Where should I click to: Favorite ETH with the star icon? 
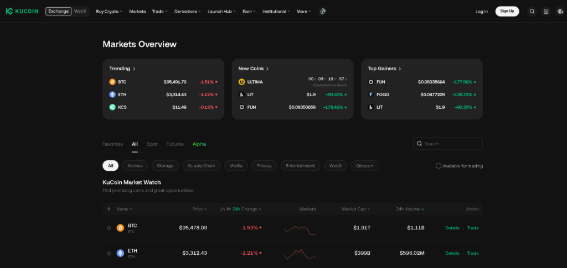pyautogui.click(x=109, y=253)
